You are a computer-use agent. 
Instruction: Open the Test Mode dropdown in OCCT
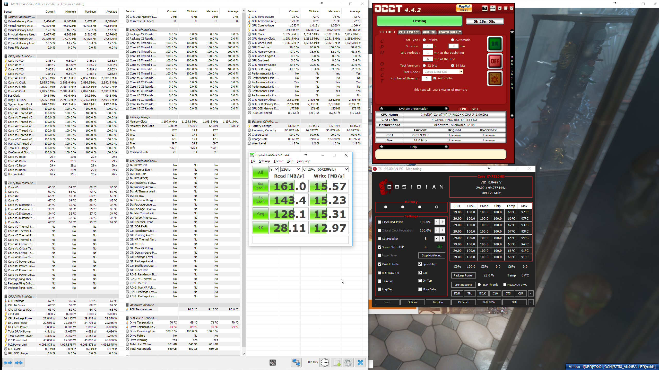(x=461, y=72)
